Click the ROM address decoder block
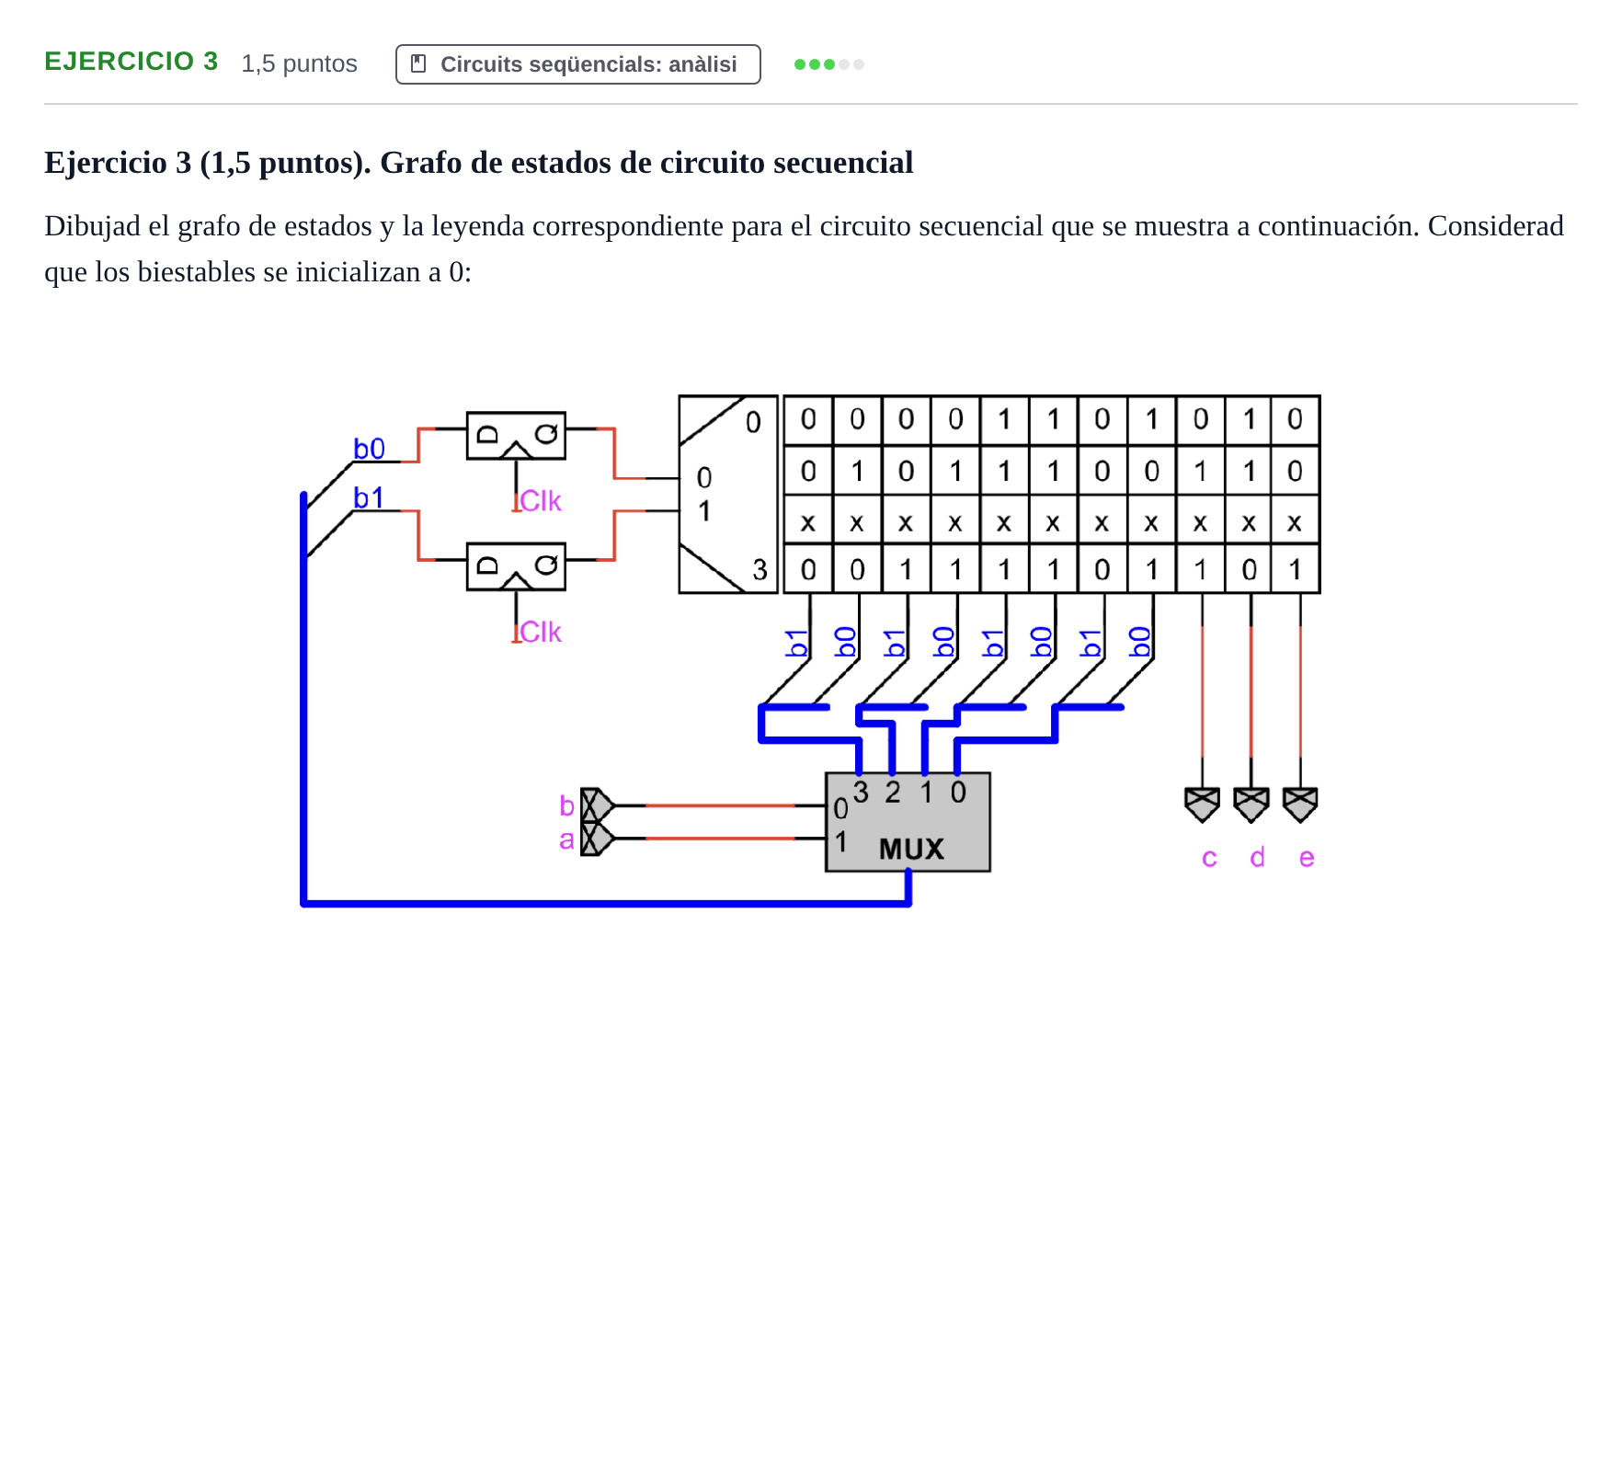This screenshot has height=1473, width=1622. click(728, 495)
